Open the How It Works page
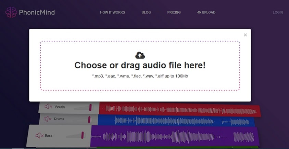 click(112, 12)
